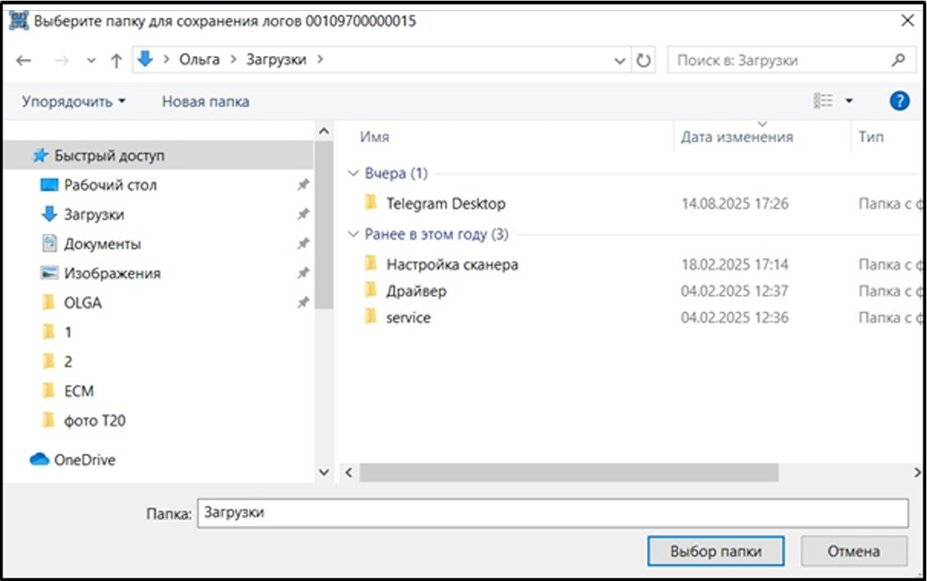Open Help question mark icon
927x581 pixels.
[900, 101]
